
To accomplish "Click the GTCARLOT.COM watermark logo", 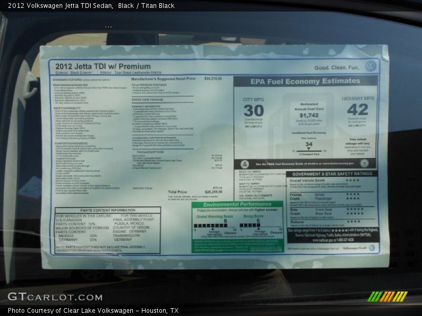I will click(x=47, y=297).
